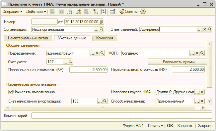
Task: Open МОЛ item via magnifier icon
Action: pyautogui.click(x=202, y=53)
